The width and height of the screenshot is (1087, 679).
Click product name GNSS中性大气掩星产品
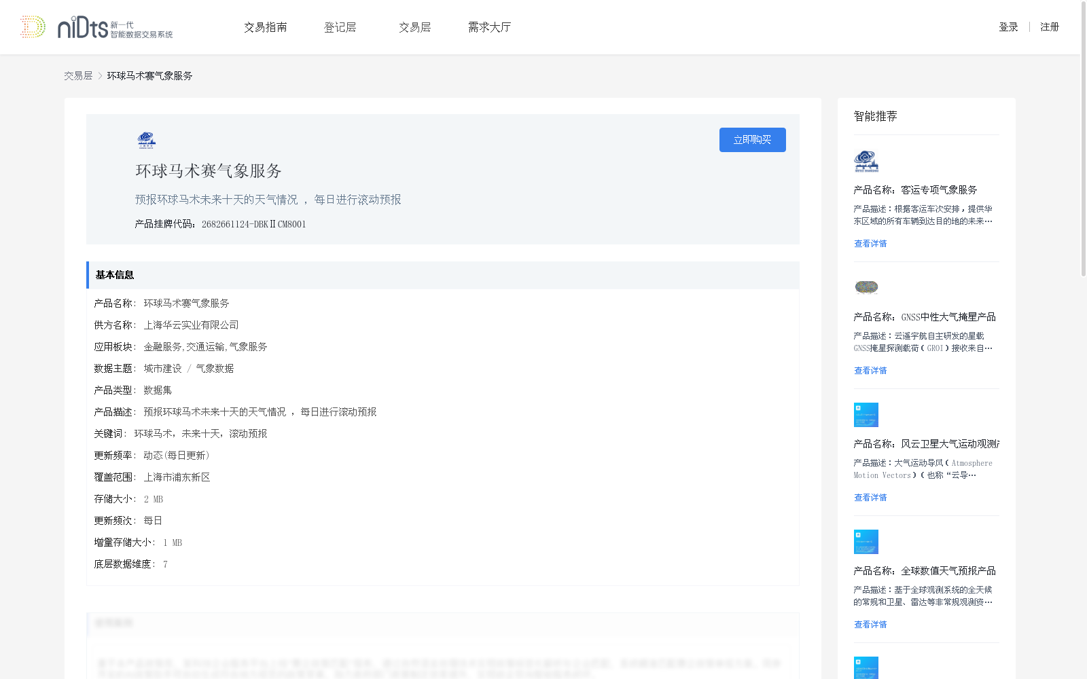click(x=948, y=317)
